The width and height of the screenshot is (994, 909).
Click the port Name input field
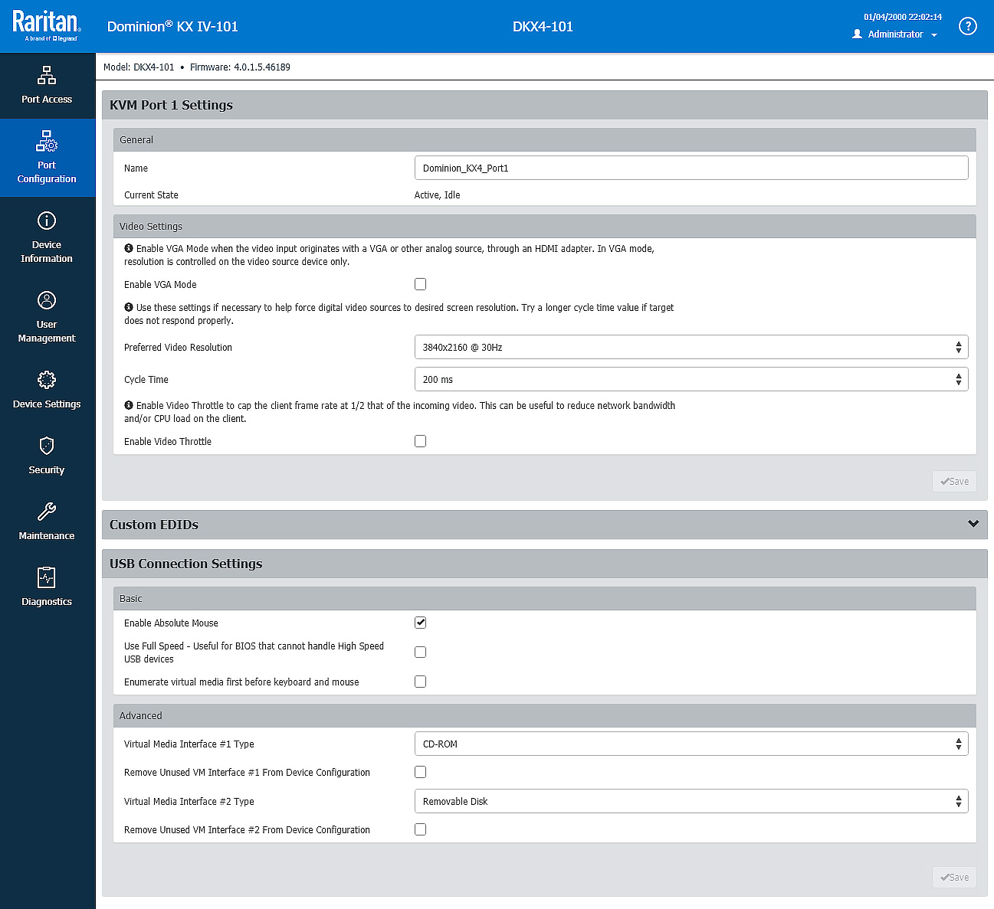coord(691,168)
